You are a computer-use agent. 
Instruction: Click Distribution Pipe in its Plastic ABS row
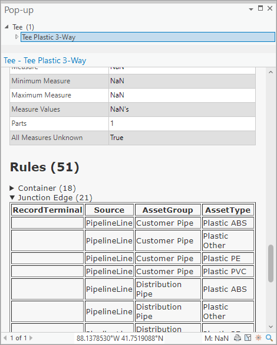pyautogui.click(x=168, y=289)
